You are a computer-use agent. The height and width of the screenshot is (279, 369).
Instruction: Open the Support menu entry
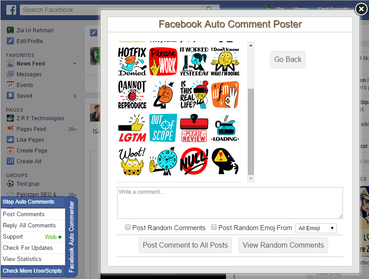tap(33, 237)
